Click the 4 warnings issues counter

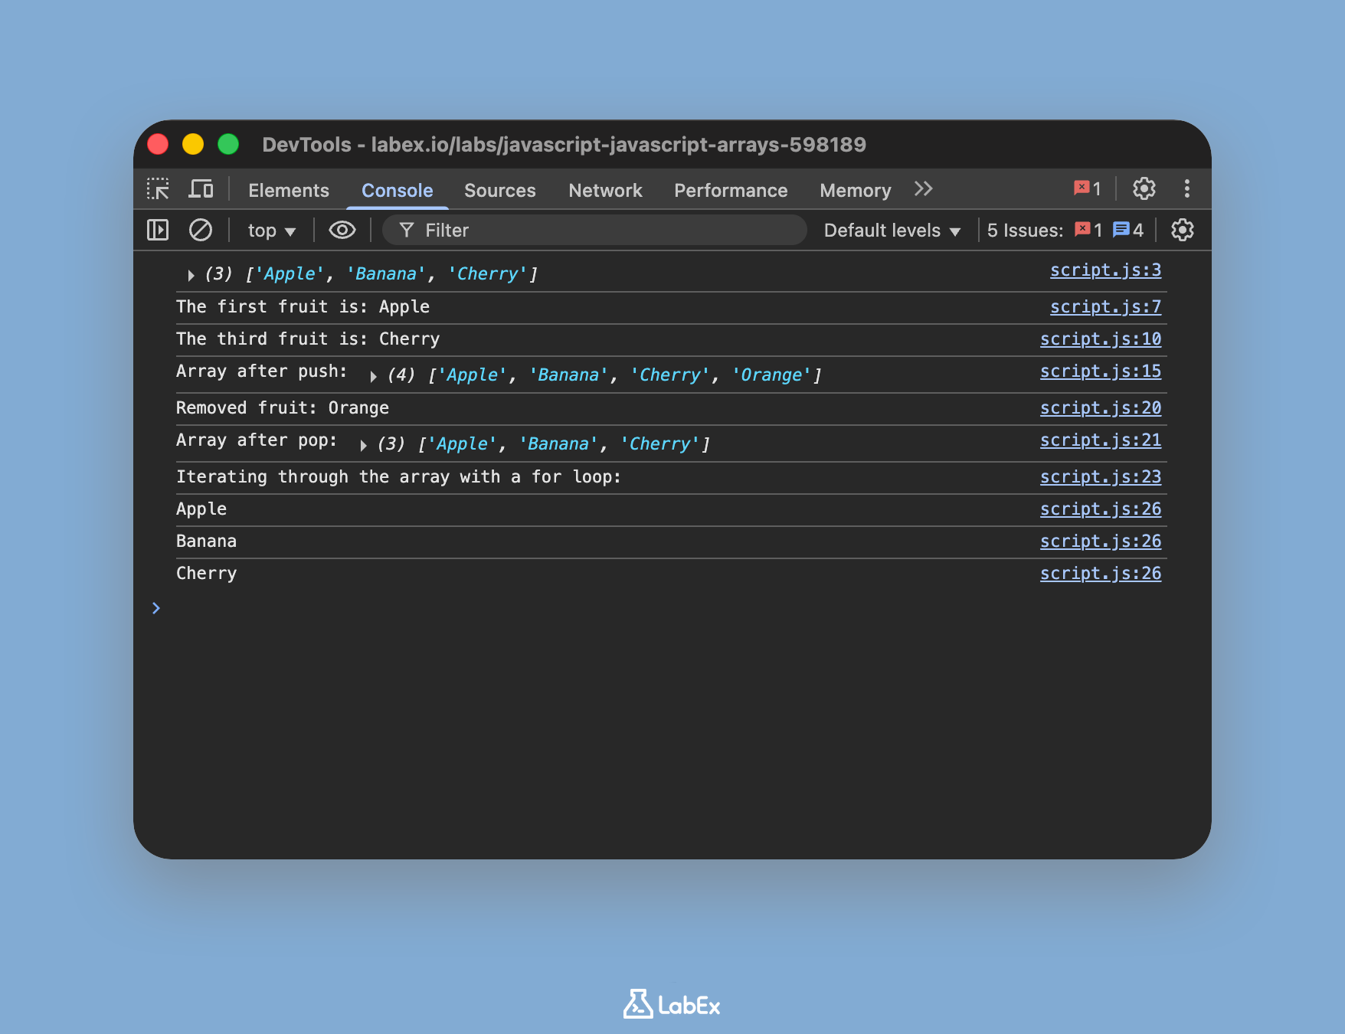tap(1128, 230)
